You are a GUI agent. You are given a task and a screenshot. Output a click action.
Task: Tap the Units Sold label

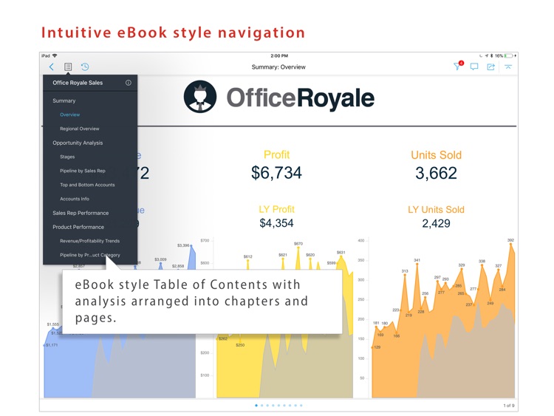pyautogui.click(x=436, y=155)
